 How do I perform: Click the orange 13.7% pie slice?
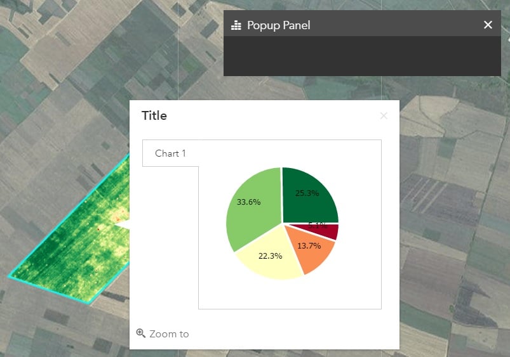point(311,250)
